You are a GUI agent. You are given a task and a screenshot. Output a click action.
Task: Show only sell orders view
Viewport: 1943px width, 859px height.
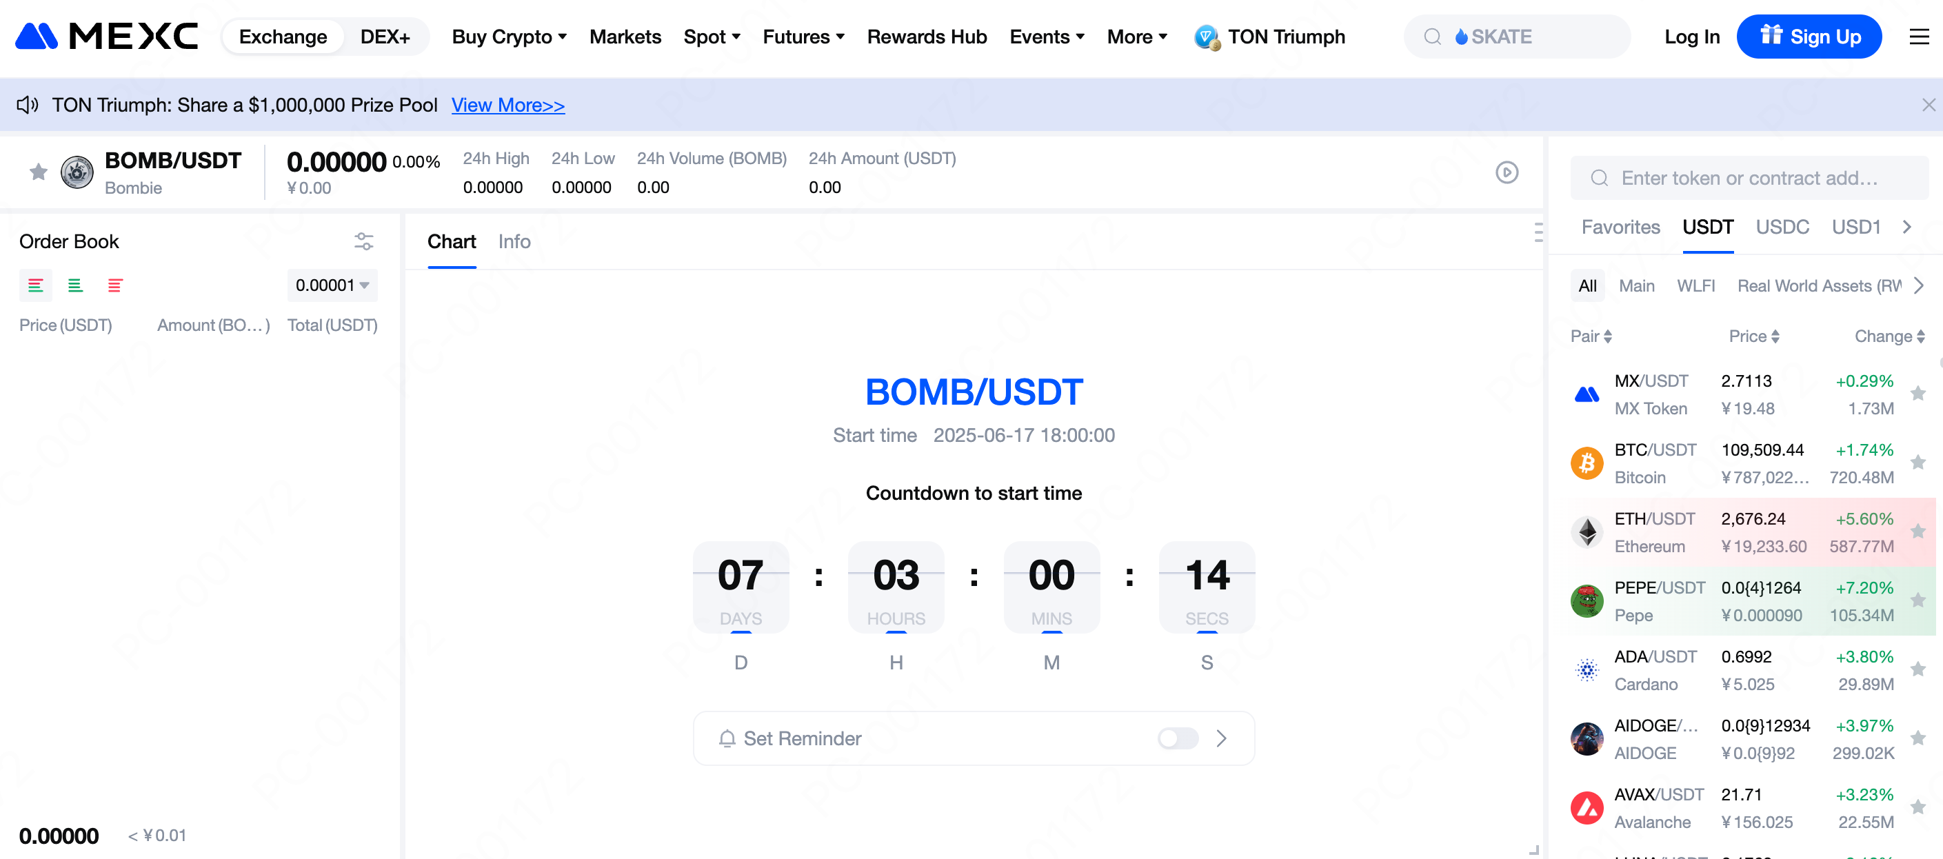114,285
